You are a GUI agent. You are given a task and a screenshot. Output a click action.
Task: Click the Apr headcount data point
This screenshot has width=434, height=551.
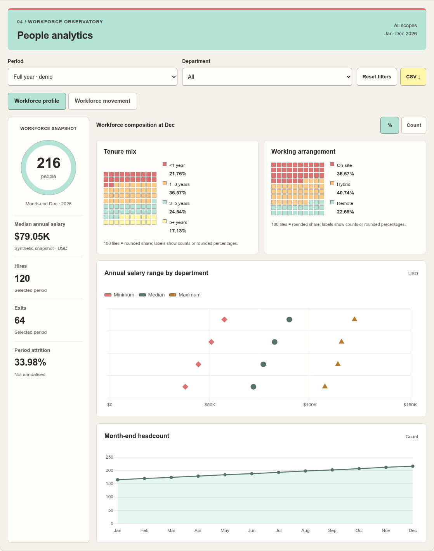pos(198,476)
